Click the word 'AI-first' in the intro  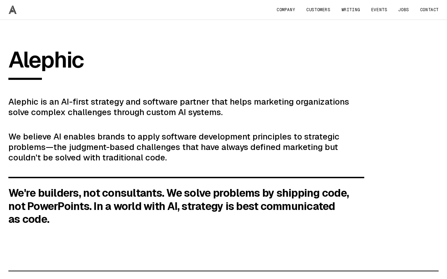pyautogui.click(x=75, y=102)
